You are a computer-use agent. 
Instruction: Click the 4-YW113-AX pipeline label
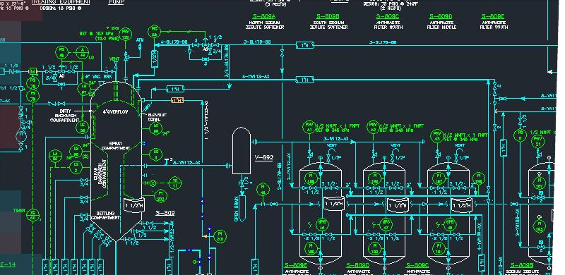point(256,77)
